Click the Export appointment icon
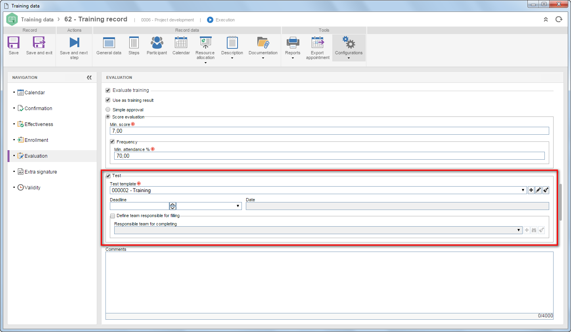 [x=318, y=42]
